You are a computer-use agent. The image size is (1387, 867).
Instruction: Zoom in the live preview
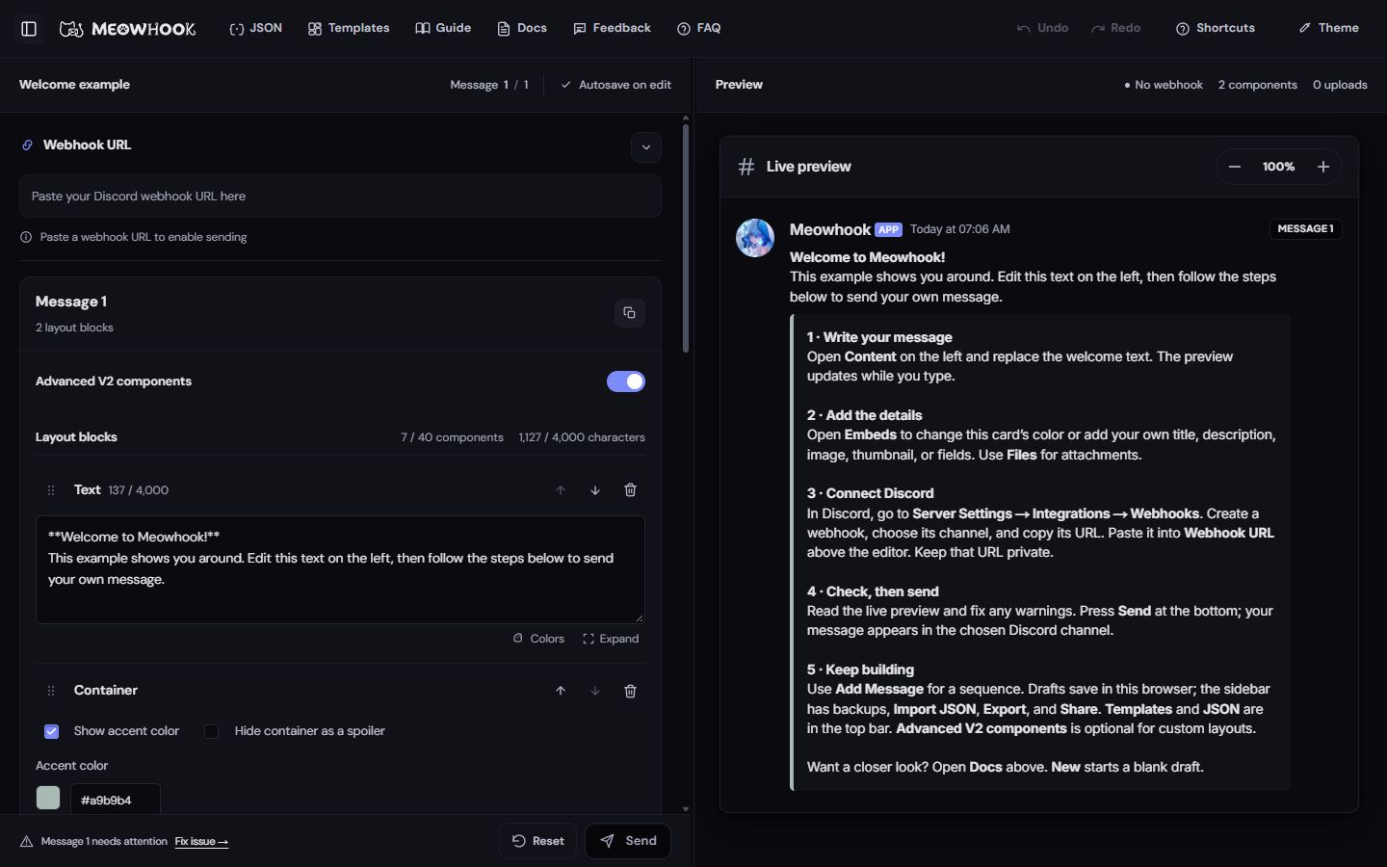1323,167
